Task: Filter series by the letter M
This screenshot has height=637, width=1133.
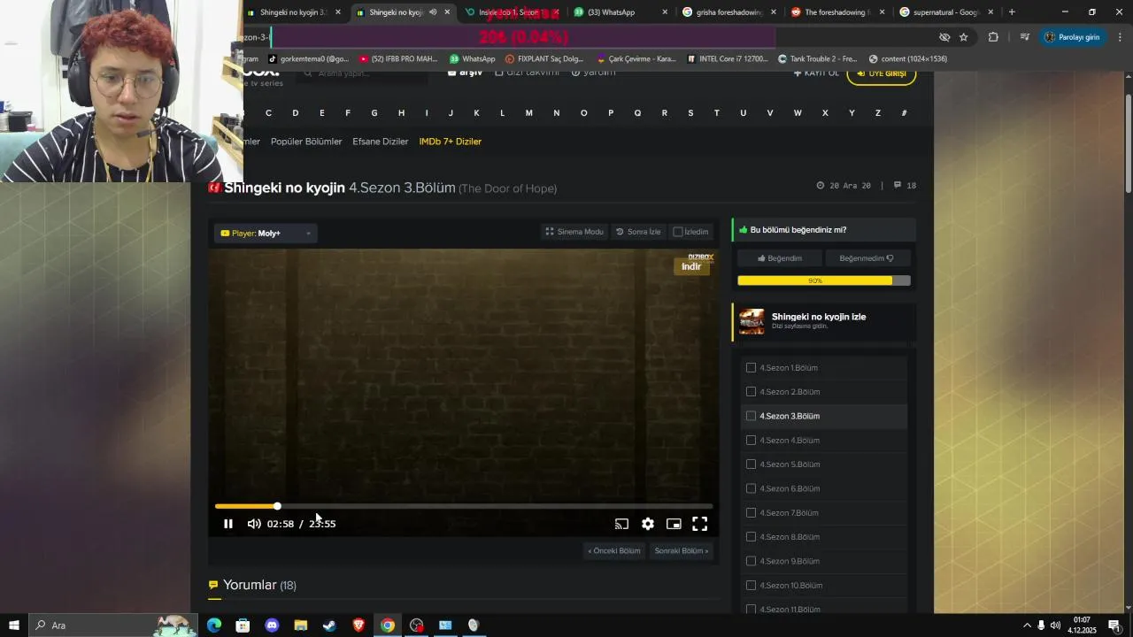Action: (x=528, y=113)
